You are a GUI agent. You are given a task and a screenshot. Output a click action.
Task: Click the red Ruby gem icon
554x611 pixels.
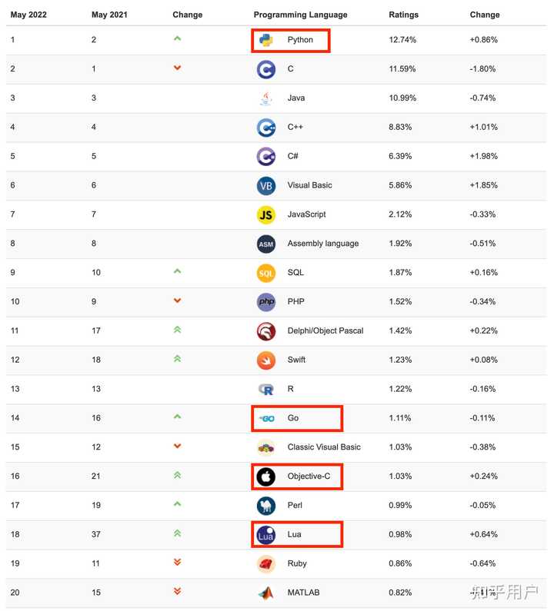point(266,564)
